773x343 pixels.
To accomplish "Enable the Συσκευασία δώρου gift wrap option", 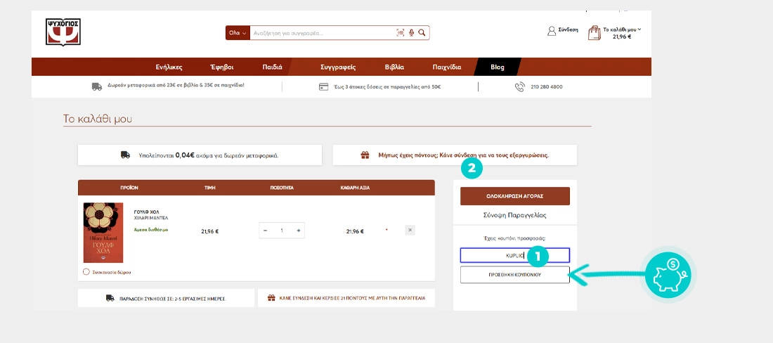I will coord(86,271).
